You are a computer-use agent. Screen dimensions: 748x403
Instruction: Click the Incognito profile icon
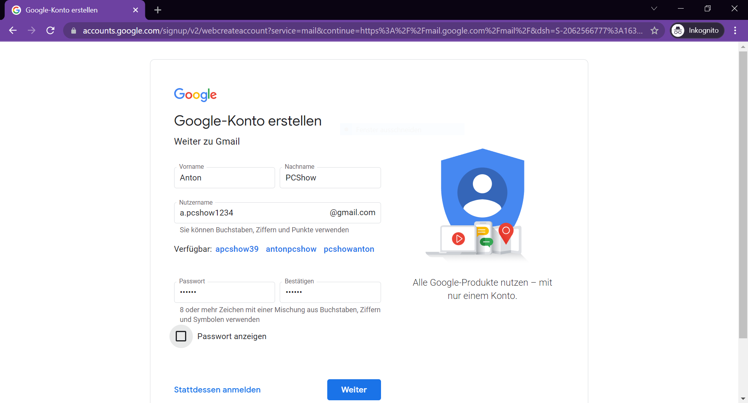point(678,30)
